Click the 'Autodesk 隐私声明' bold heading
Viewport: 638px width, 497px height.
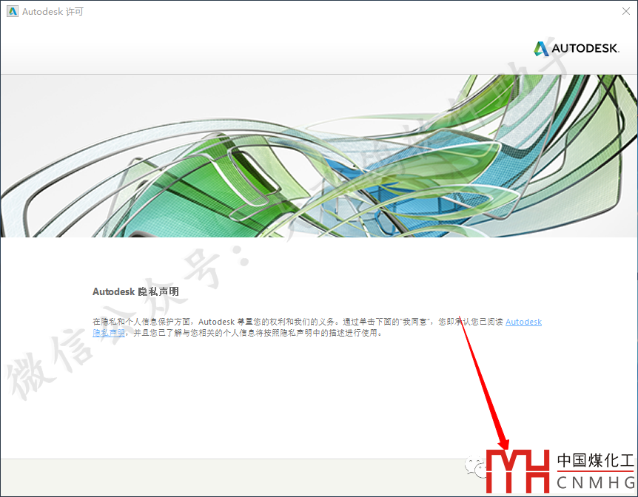(135, 292)
